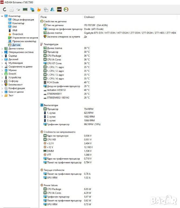
Task: Click the Поле column header
Action: click(x=44, y=17)
